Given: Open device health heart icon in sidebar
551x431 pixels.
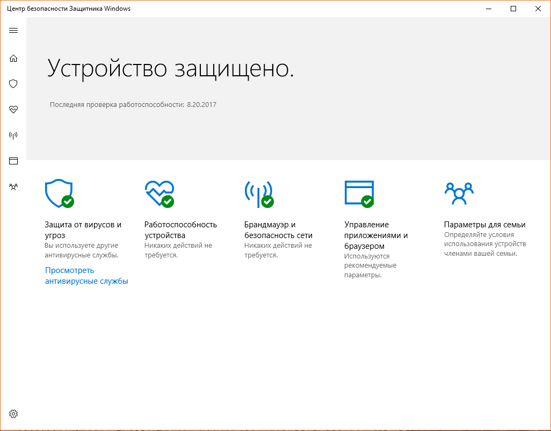Looking at the screenshot, I should pos(13,109).
